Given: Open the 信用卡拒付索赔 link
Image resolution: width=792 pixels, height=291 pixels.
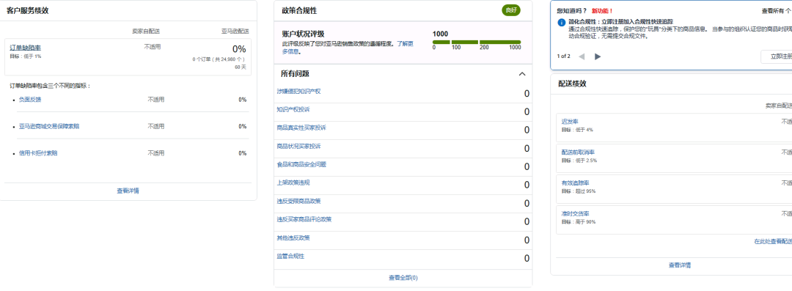Looking at the screenshot, I should click(38, 153).
